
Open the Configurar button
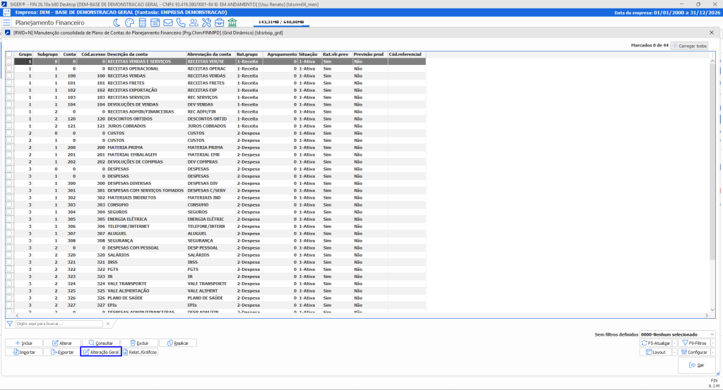point(694,352)
